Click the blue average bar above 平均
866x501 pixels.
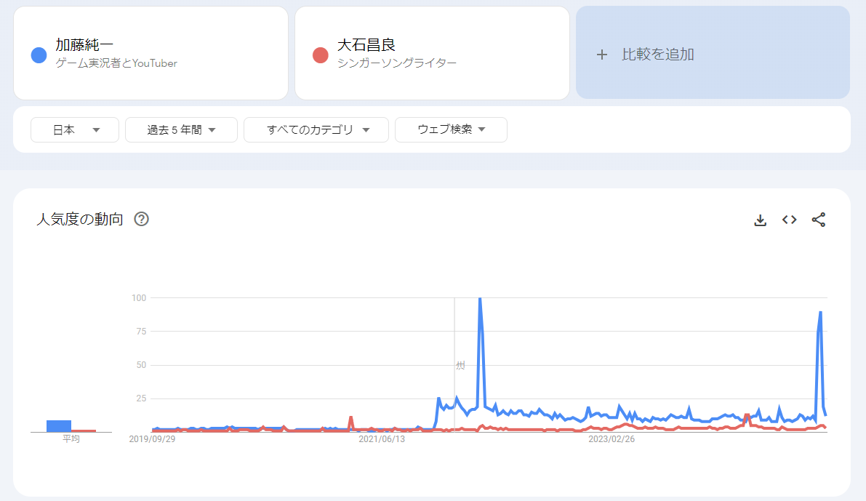59,425
